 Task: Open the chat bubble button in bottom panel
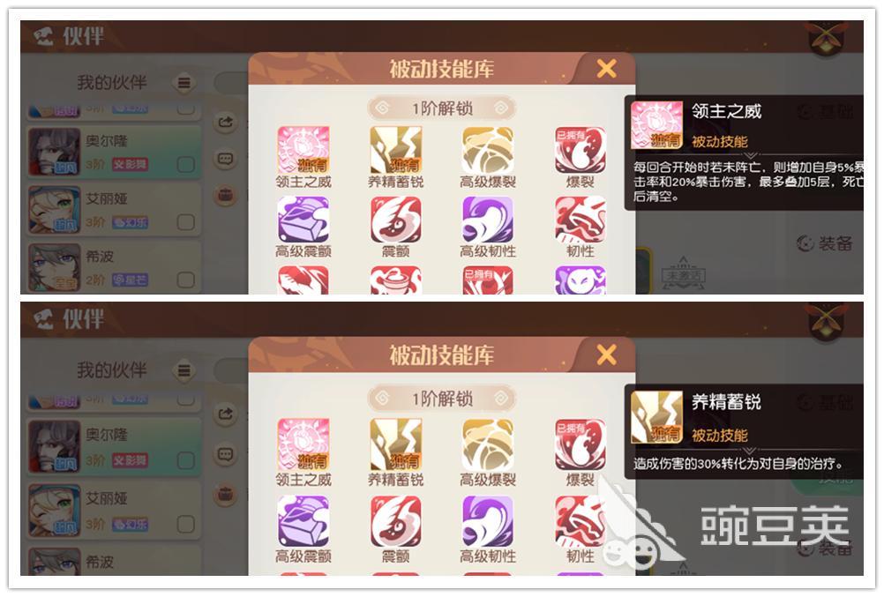(226, 454)
